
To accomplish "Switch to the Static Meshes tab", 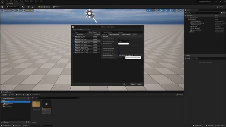I will 93,32.
